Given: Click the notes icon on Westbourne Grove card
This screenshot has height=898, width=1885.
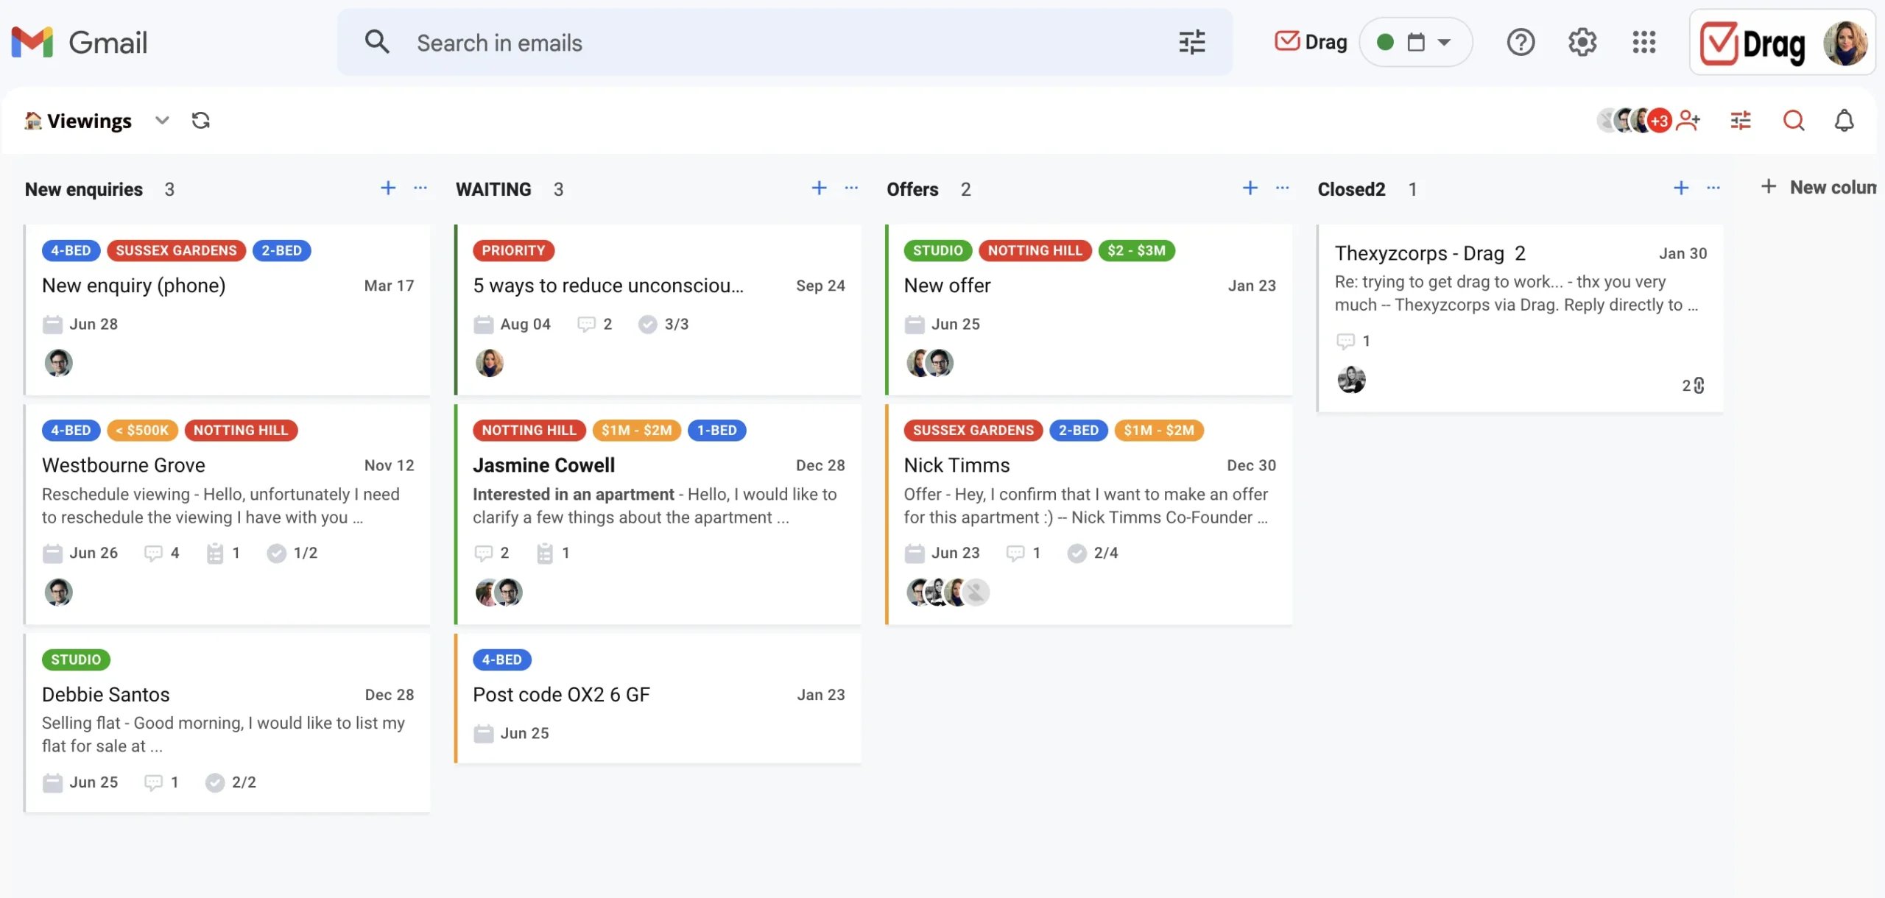Looking at the screenshot, I should pyautogui.click(x=214, y=553).
